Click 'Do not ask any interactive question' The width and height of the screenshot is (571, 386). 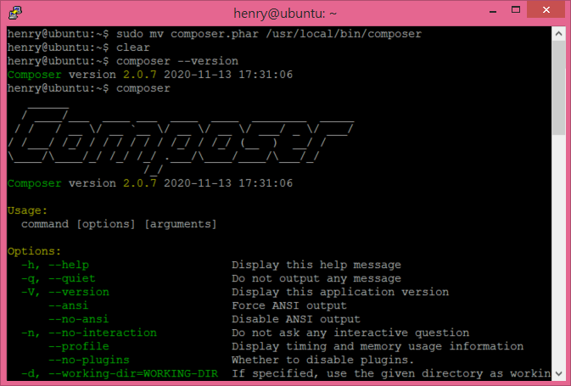(350, 333)
